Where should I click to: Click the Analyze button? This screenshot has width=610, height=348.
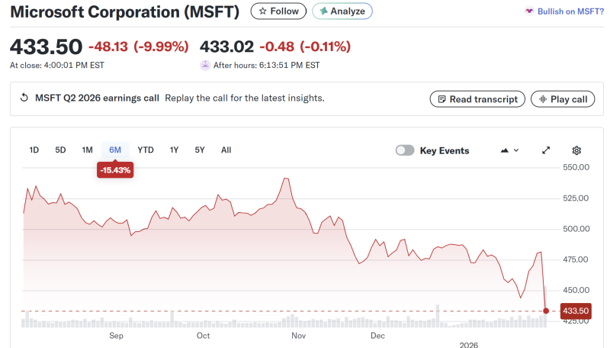coord(342,11)
